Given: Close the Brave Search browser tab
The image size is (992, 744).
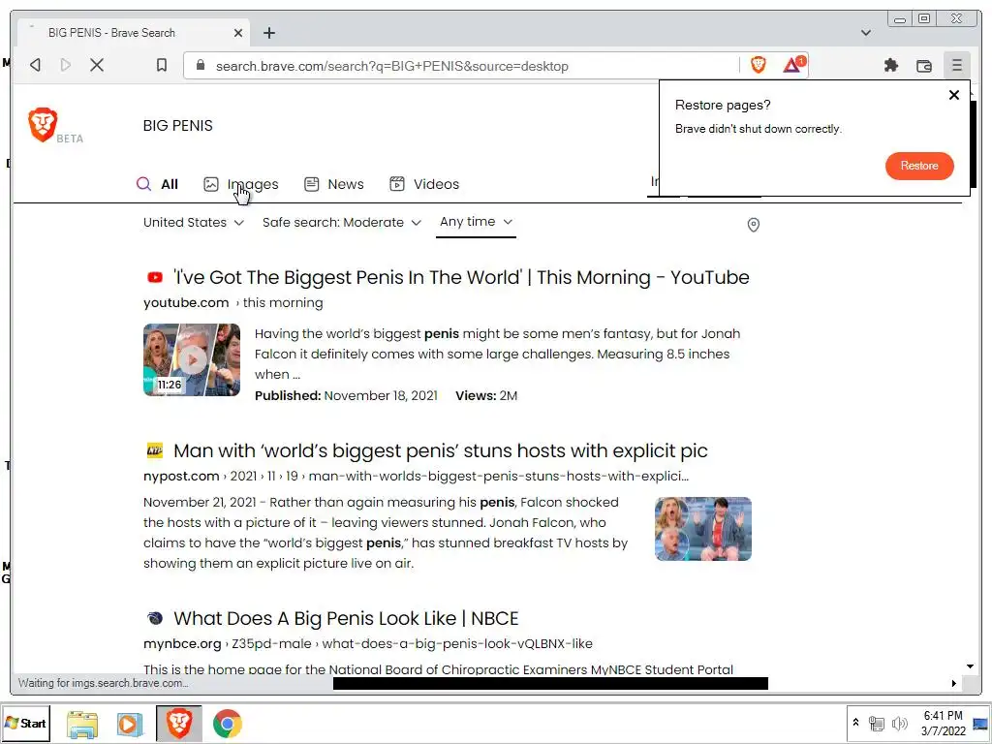Looking at the screenshot, I should tap(238, 33).
